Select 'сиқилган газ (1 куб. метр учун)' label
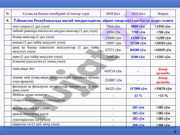The width and height of the screenshot is (180, 135). [x=36, y=124]
